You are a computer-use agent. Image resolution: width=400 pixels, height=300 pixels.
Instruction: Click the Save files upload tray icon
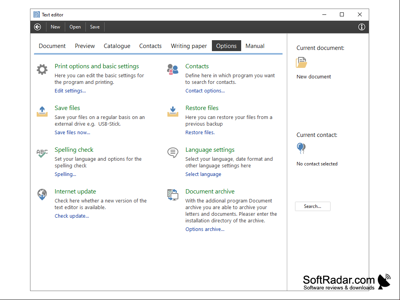[x=42, y=112]
